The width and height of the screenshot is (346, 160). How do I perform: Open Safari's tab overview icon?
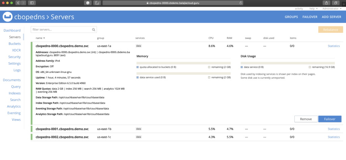pyautogui.click(x=336, y=3)
